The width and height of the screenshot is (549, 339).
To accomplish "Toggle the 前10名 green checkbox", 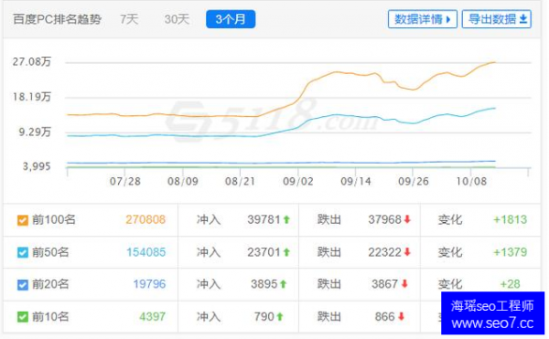I will [x=23, y=317].
